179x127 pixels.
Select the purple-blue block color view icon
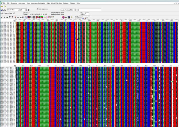pyautogui.click(x=29, y=17)
